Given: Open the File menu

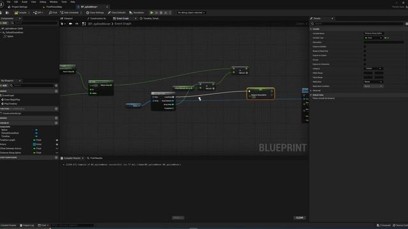Looking at the screenshot, I should tap(8, 2).
